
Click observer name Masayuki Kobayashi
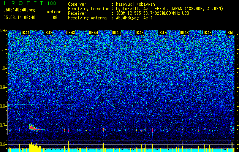click(136, 4)
